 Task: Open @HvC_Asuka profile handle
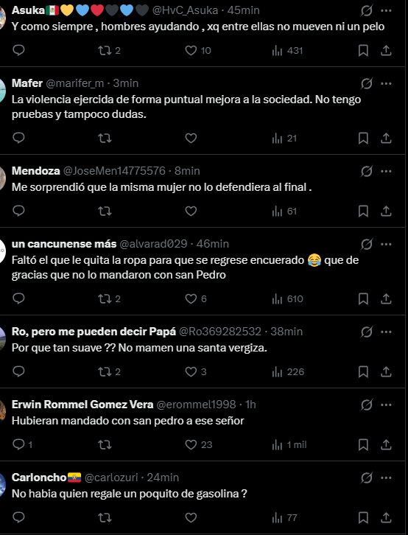point(185,10)
